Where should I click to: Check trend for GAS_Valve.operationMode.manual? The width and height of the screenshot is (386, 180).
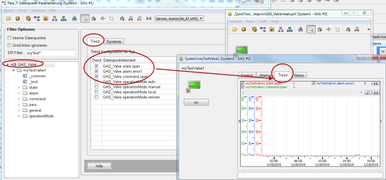[96, 87]
